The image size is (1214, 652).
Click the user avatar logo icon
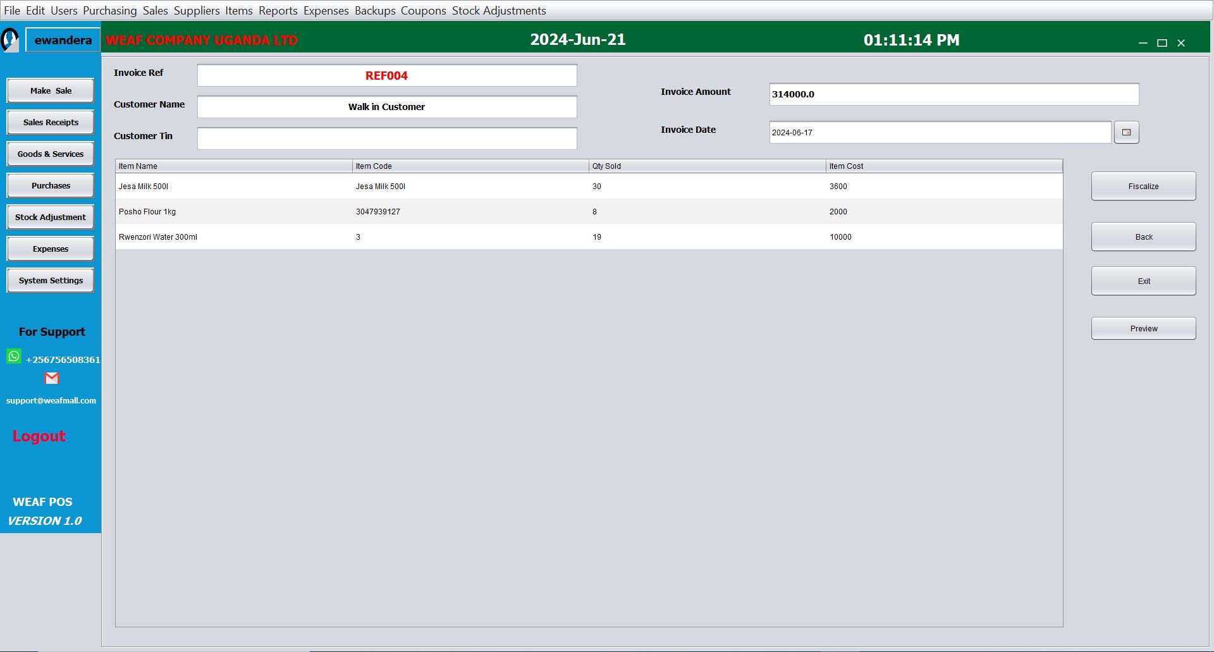10,40
